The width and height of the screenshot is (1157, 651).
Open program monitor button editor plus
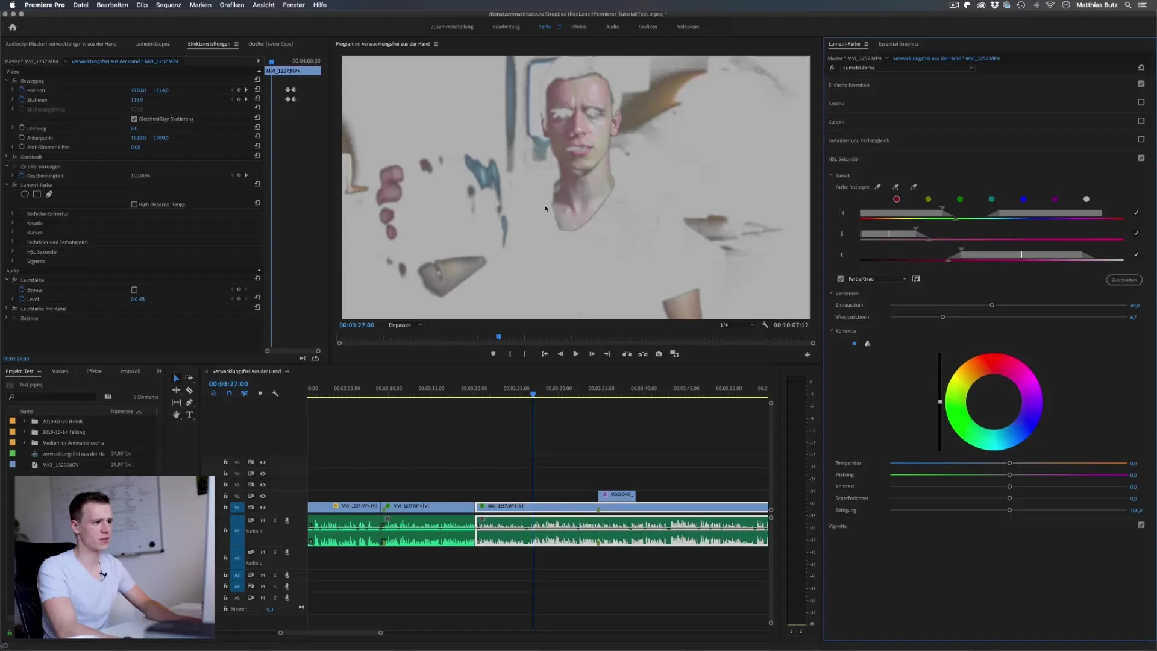[807, 354]
